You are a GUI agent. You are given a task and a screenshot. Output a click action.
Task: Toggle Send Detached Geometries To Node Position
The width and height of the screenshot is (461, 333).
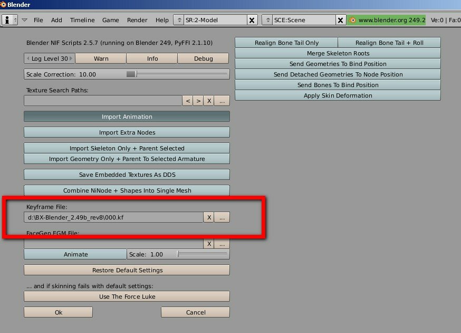point(338,74)
